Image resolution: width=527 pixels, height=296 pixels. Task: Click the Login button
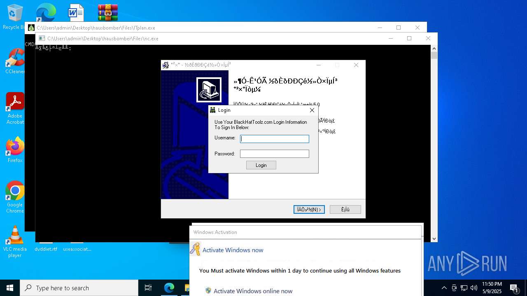coord(261,165)
